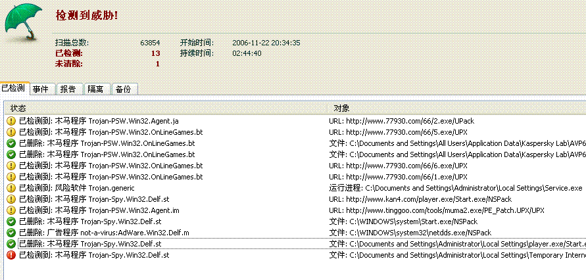Click green check icon in player.exe file row
The width and height of the screenshot is (586, 280).
(11, 244)
